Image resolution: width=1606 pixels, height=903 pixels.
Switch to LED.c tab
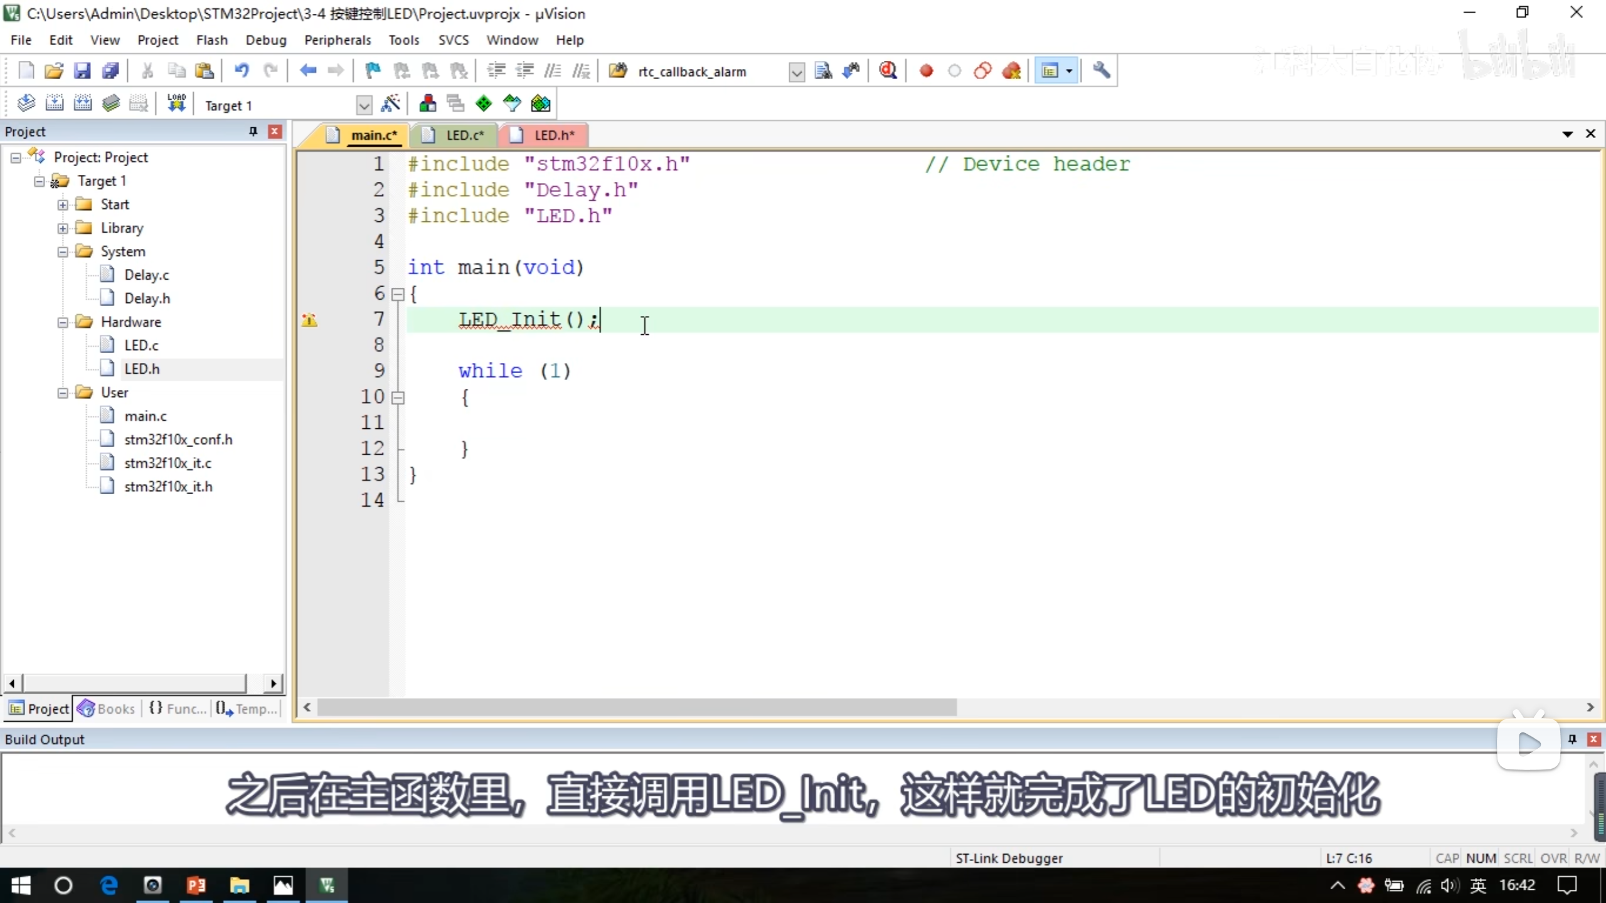(x=464, y=135)
